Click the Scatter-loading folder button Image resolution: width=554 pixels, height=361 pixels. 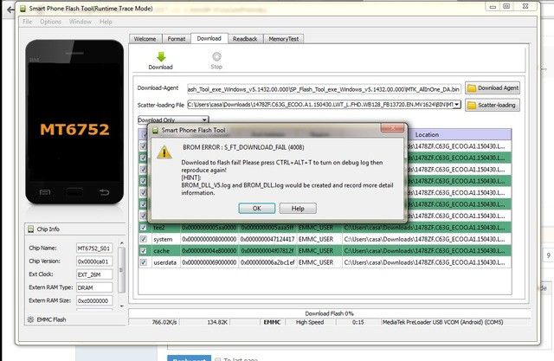(x=493, y=105)
